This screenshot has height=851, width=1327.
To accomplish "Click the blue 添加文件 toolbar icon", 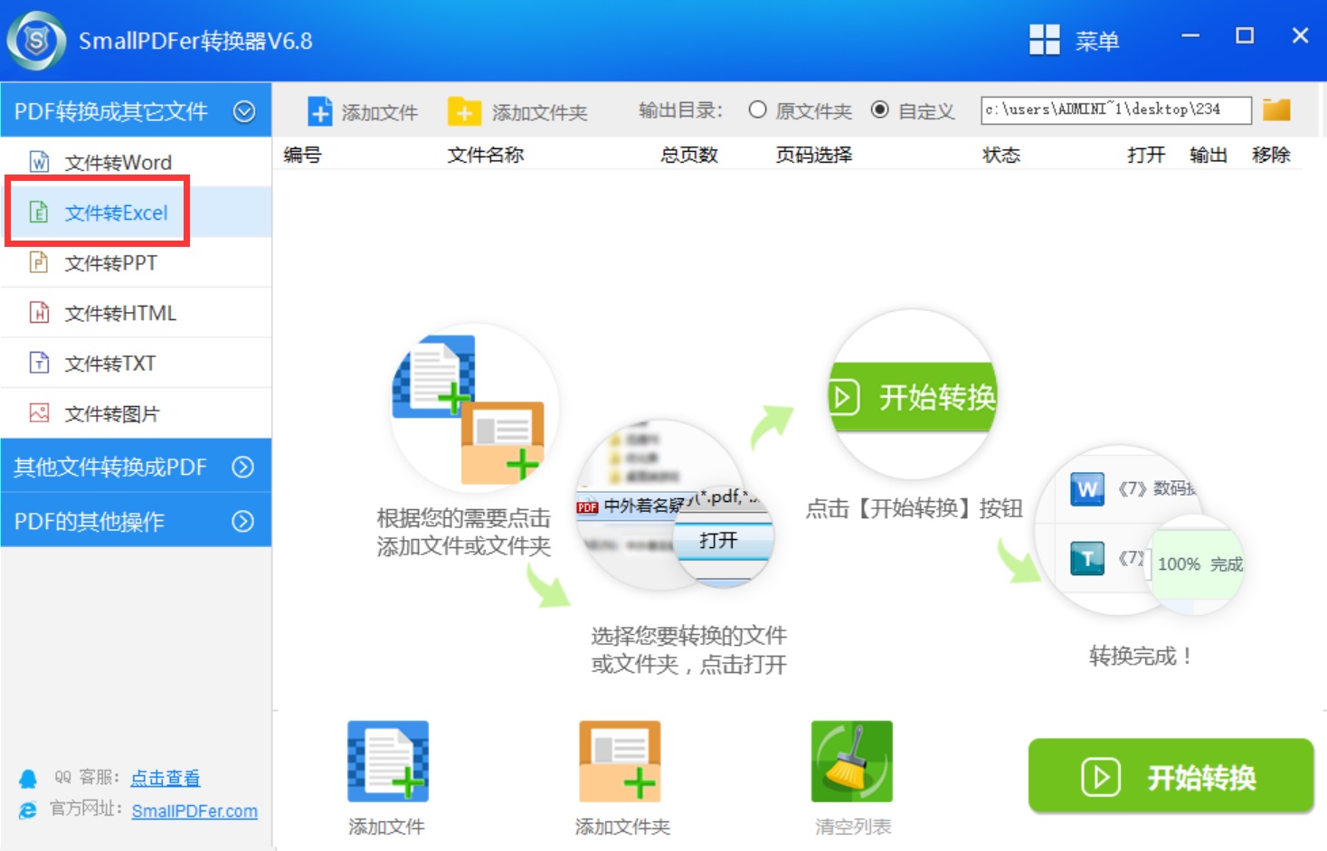I will tap(320, 111).
